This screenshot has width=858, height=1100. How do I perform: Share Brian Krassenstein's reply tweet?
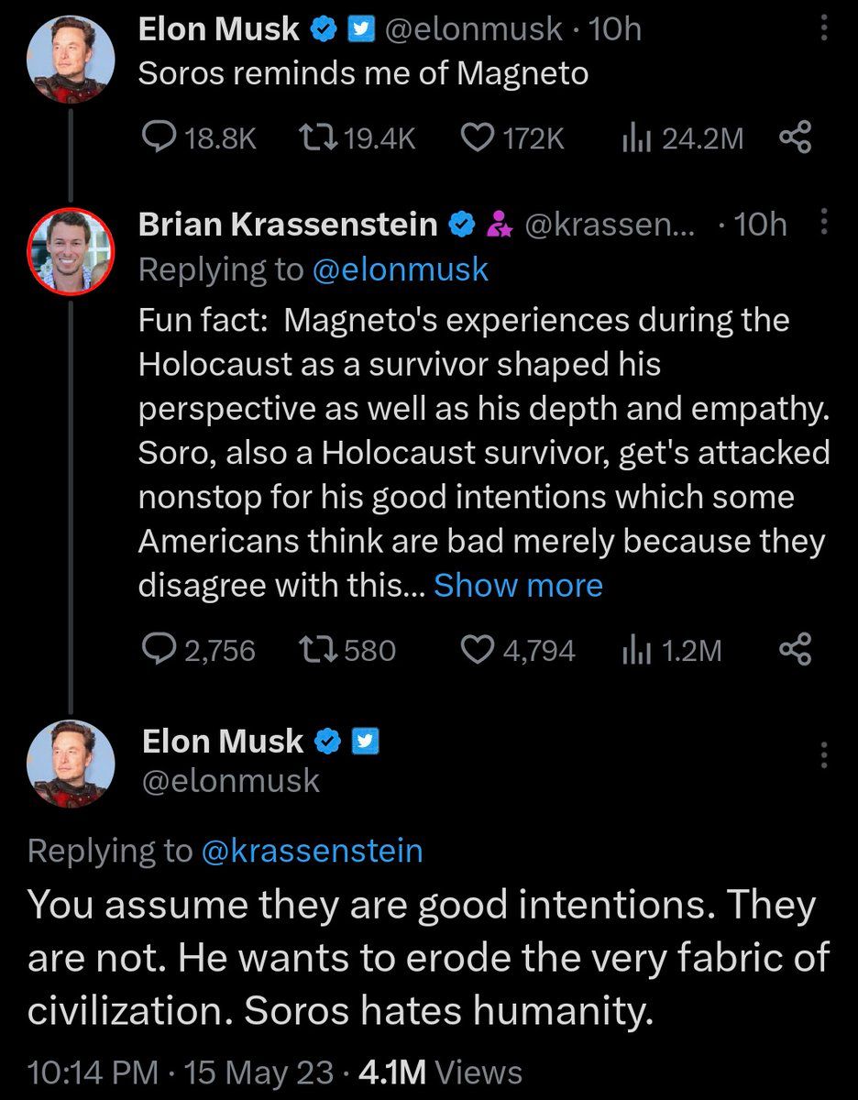[x=795, y=649]
